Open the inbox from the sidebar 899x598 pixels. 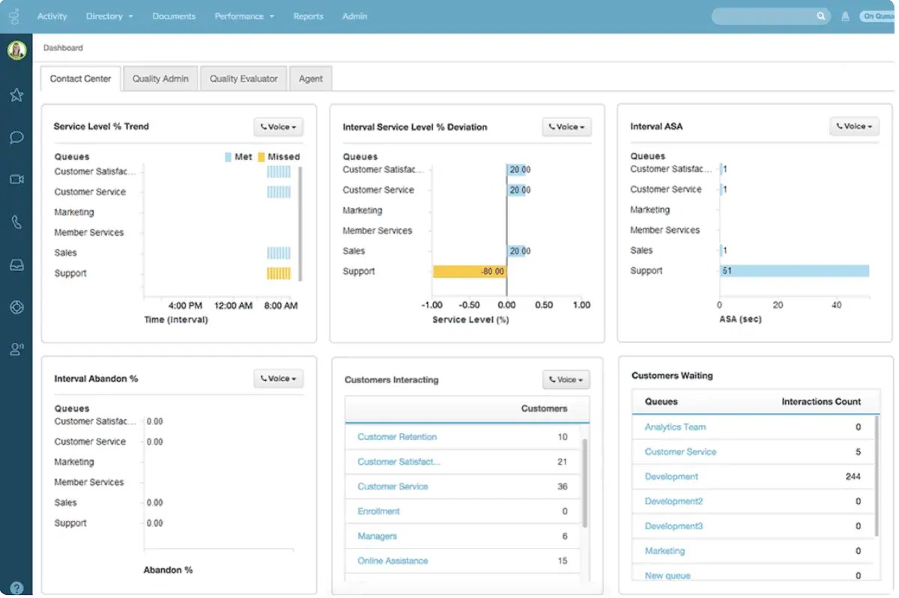(16, 264)
